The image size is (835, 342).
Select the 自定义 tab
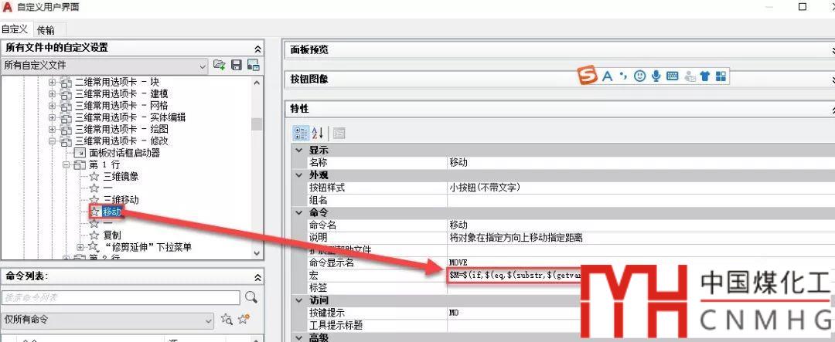point(15,29)
